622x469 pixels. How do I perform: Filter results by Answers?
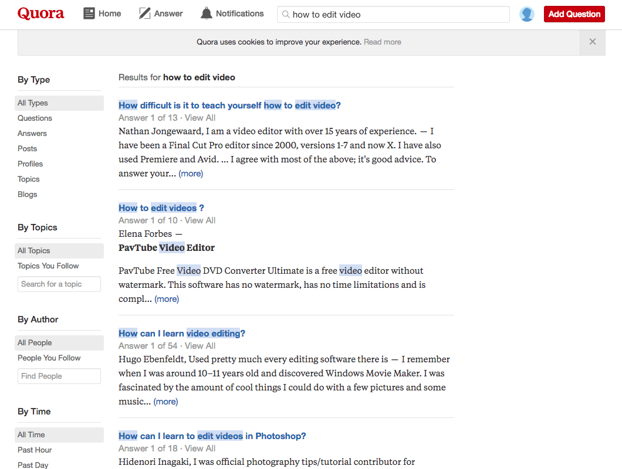pos(32,133)
